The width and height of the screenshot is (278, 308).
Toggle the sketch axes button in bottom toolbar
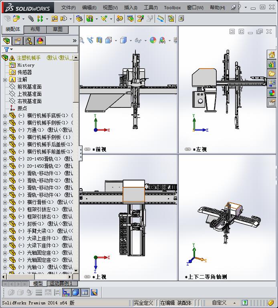tap(66, 292)
